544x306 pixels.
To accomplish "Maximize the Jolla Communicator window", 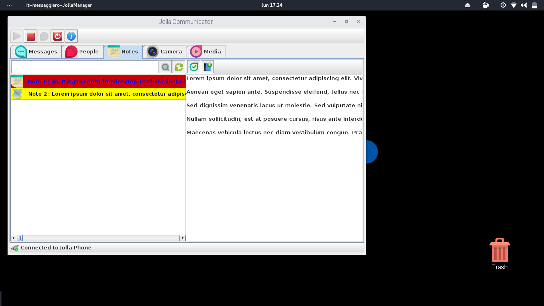I will [346, 22].
